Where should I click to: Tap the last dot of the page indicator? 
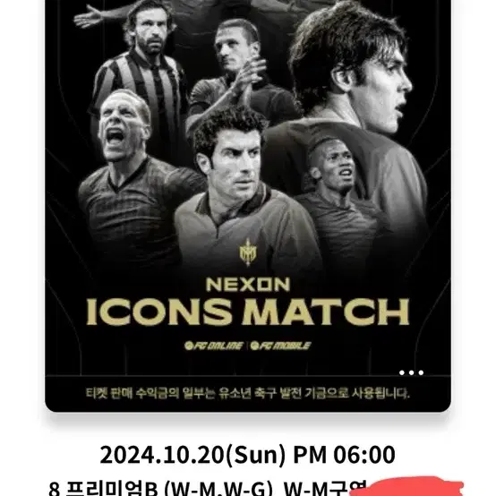coord(421,372)
